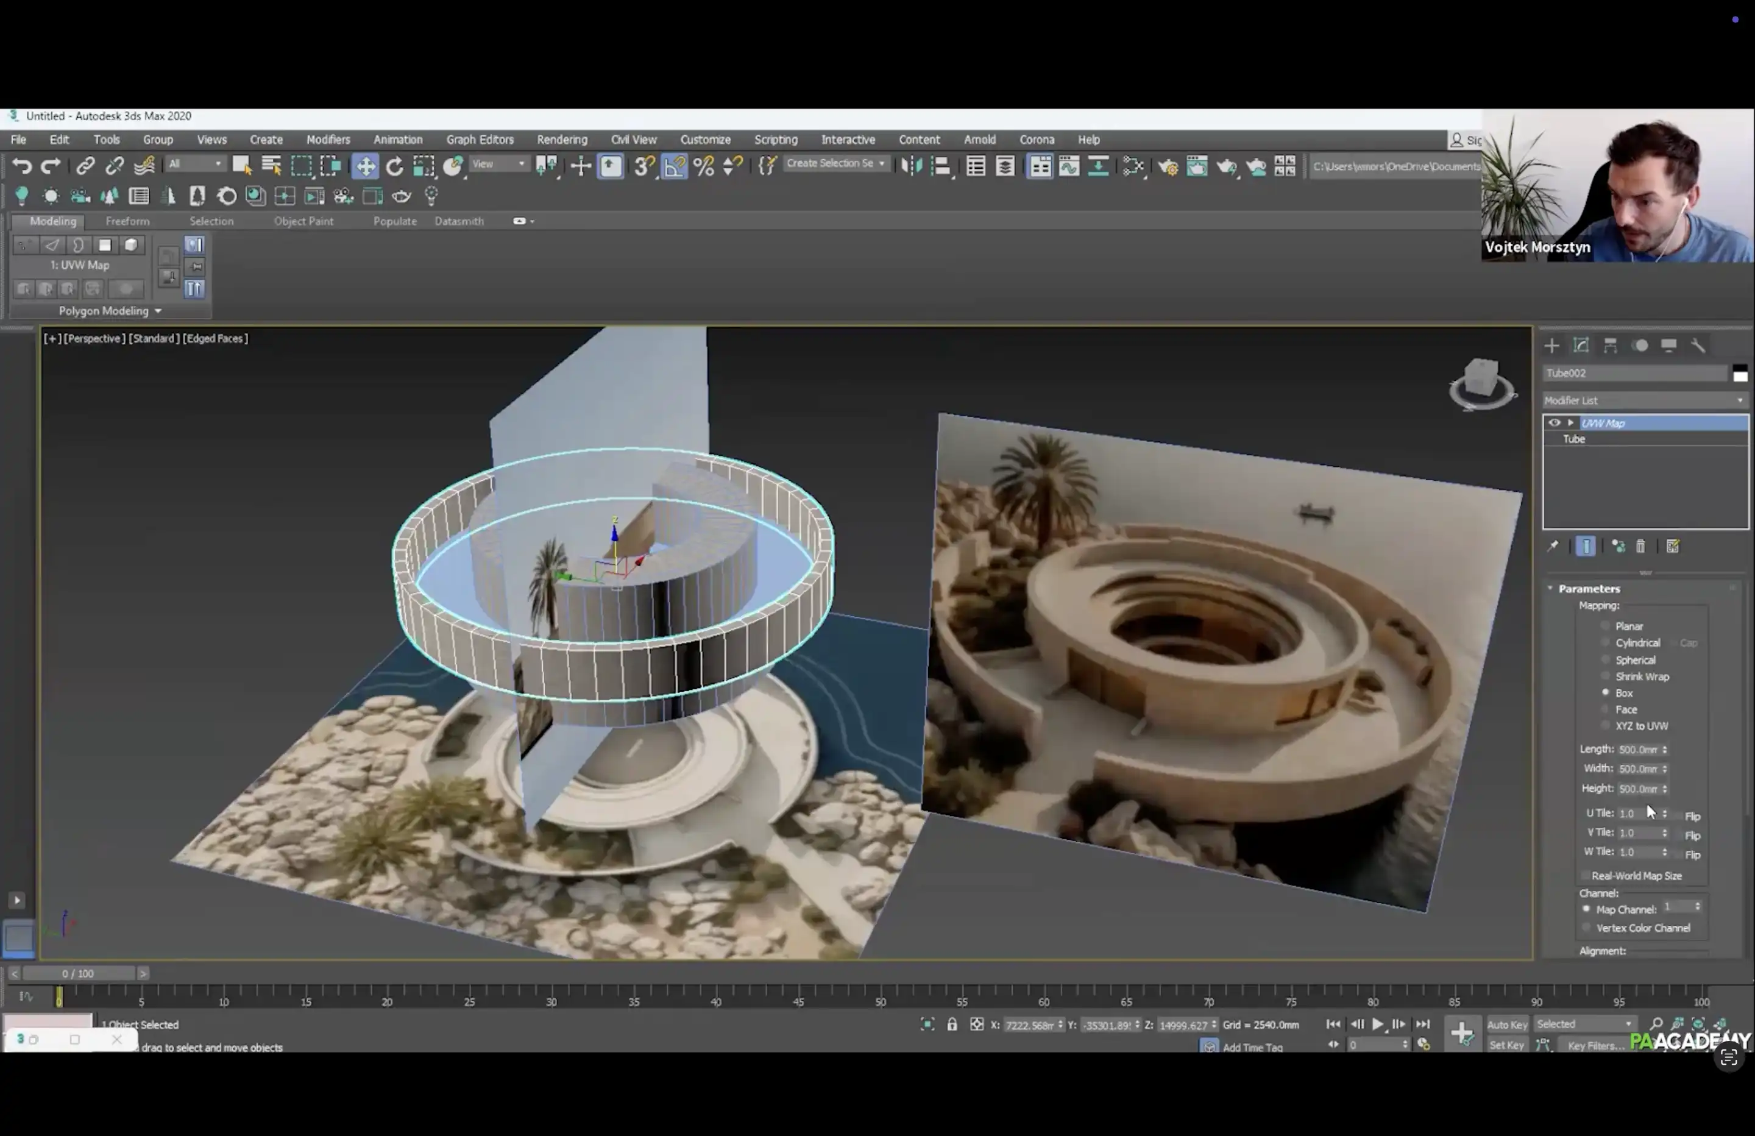The width and height of the screenshot is (1755, 1136).
Task: Enable the Real-World Map Size checkbox
Action: point(1584,876)
